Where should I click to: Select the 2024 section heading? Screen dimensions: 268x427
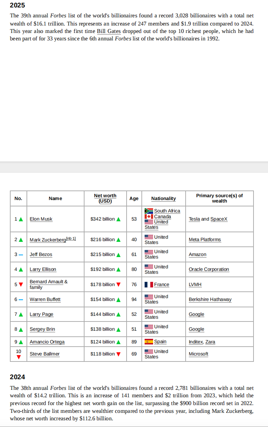pos(17,377)
